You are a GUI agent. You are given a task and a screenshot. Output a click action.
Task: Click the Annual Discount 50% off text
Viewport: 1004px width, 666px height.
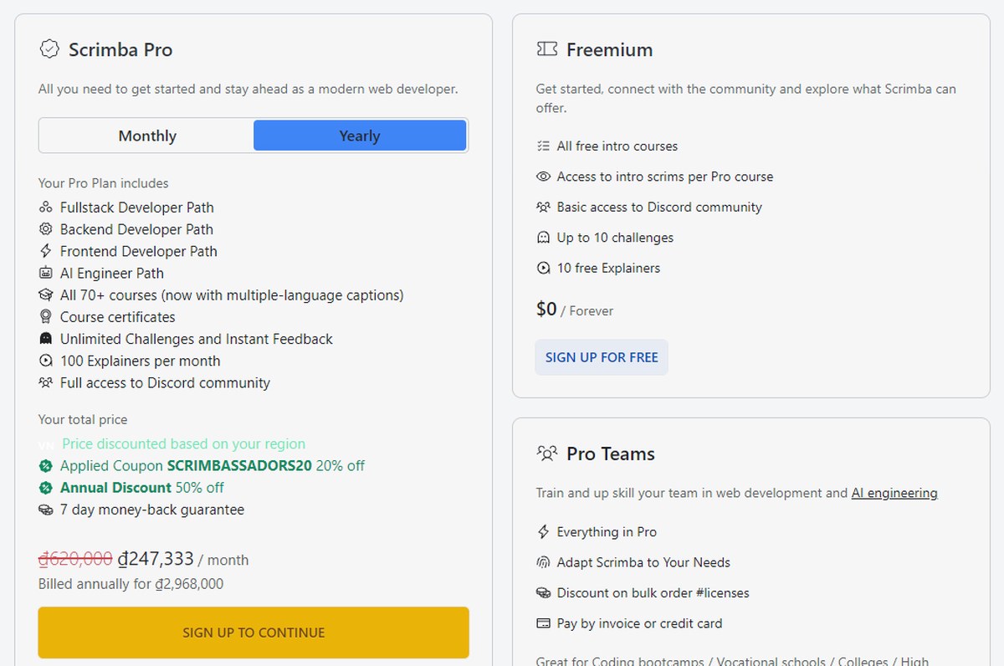pyautogui.click(x=142, y=488)
